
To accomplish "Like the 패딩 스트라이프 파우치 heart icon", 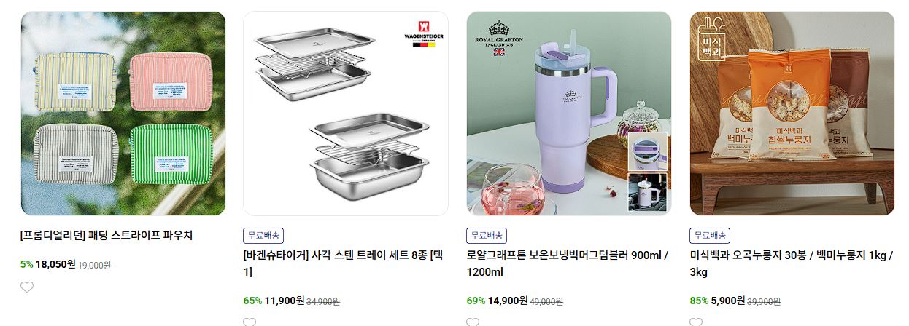I will (27, 287).
